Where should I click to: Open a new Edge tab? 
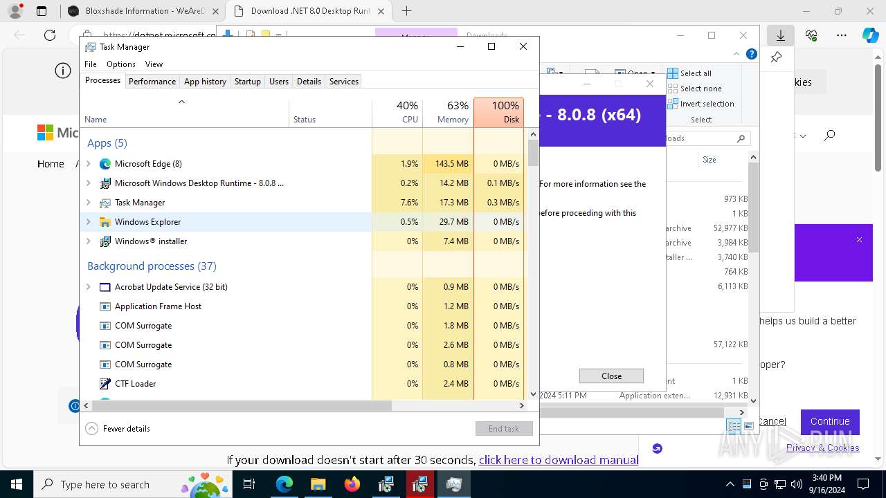click(x=406, y=11)
